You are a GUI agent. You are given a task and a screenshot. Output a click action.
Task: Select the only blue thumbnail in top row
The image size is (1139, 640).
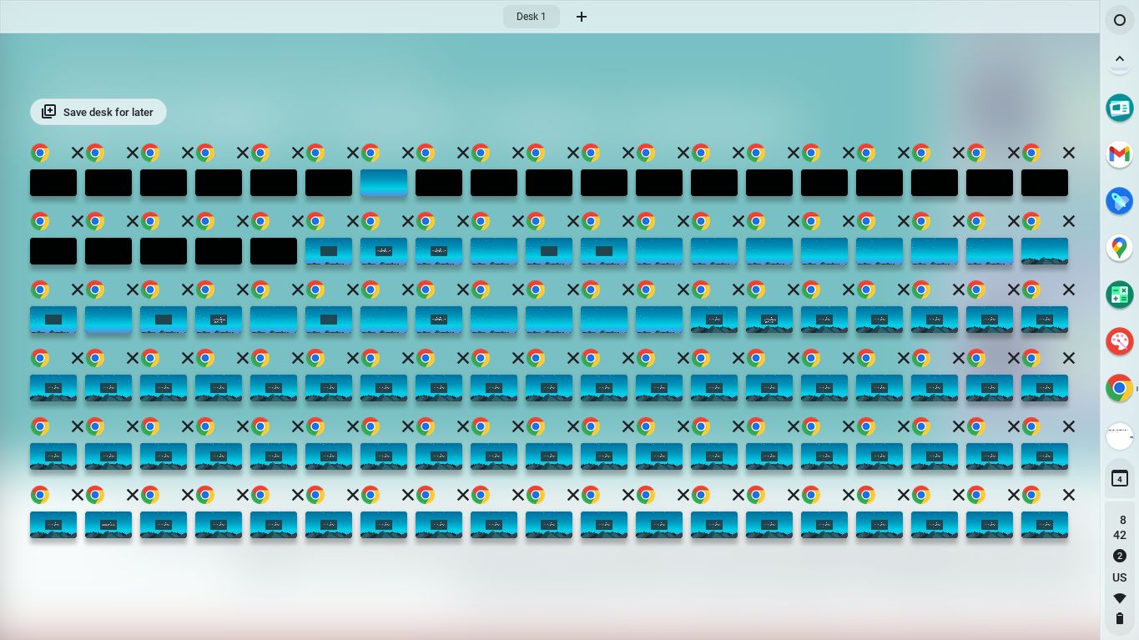pyautogui.click(x=384, y=183)
